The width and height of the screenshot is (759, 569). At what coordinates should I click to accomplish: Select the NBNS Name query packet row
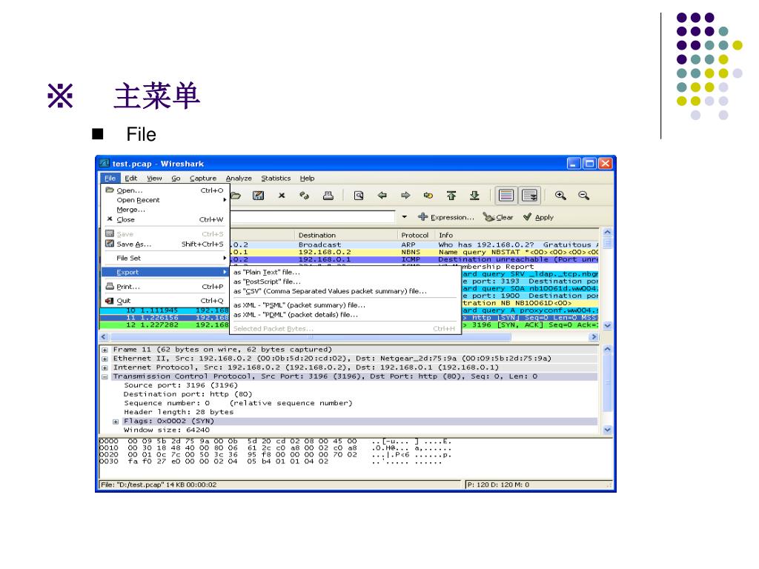click(x=414, y=252)
